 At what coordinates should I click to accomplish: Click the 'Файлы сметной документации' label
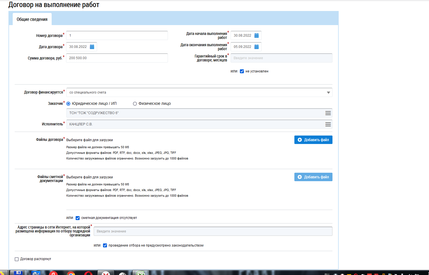click(x=50, y=179)
